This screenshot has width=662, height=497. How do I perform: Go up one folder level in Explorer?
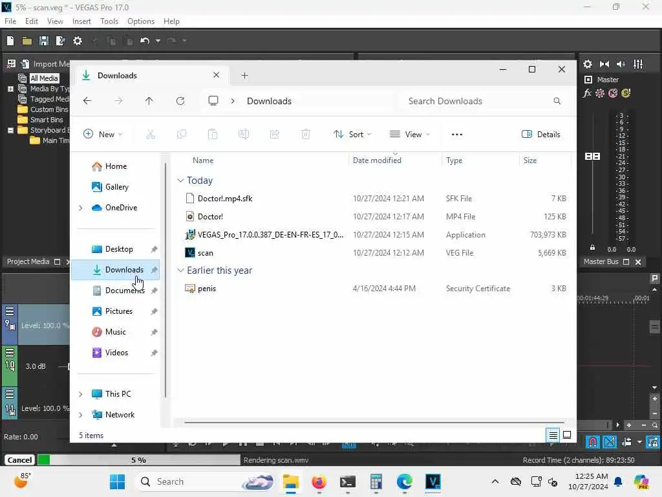tap(149, 101)
